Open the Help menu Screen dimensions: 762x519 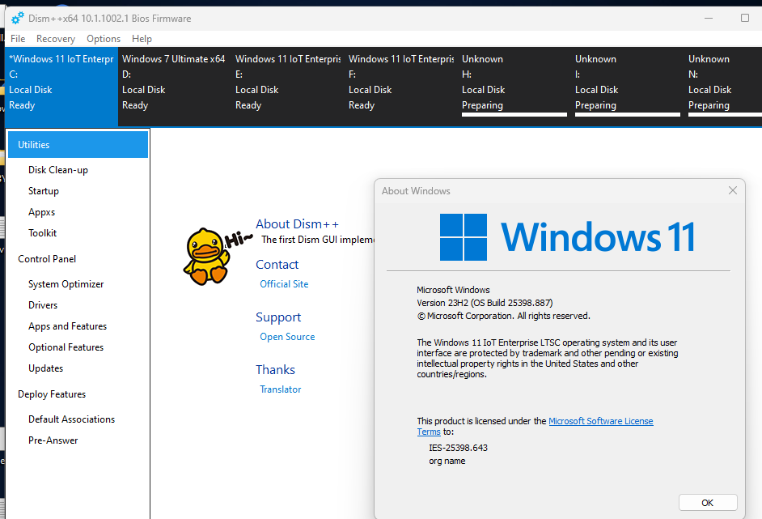pyautogui.click(x=142, y=39)
